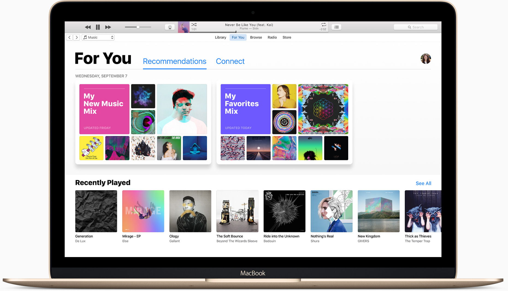Click the colorful kaleidoscope Coldplay album cover
The image size is (508, 291).
(323, 109)
